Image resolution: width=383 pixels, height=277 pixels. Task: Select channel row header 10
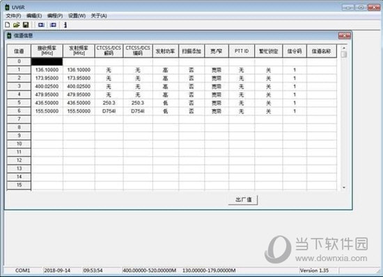(x=19, y=144)
